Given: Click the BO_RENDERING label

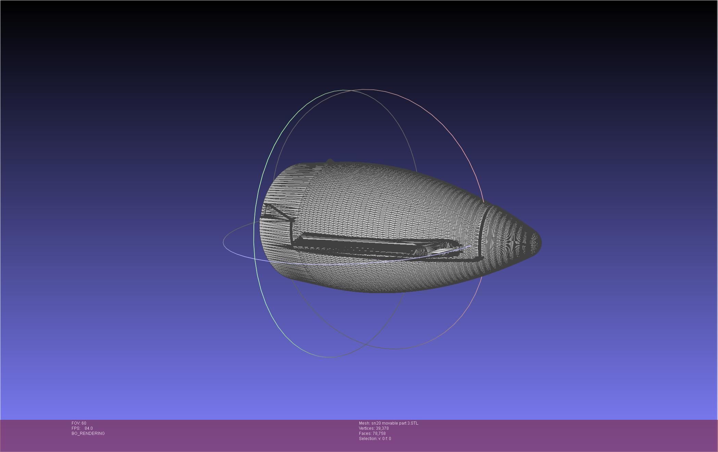Looking at the screenshot, I should pyautogui.click(x=88, y=434).
